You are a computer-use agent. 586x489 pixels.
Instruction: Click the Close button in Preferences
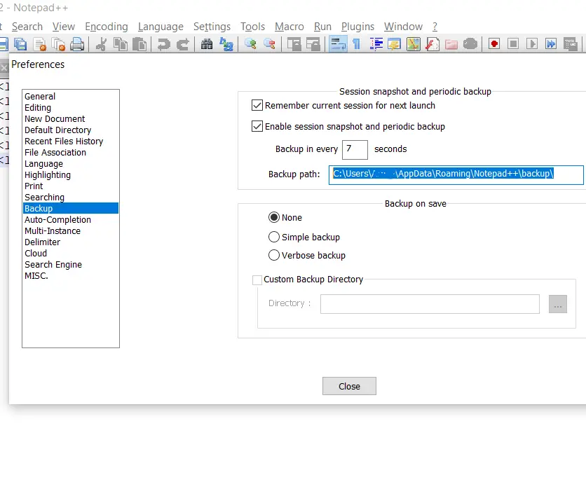[x=350, y=386]
